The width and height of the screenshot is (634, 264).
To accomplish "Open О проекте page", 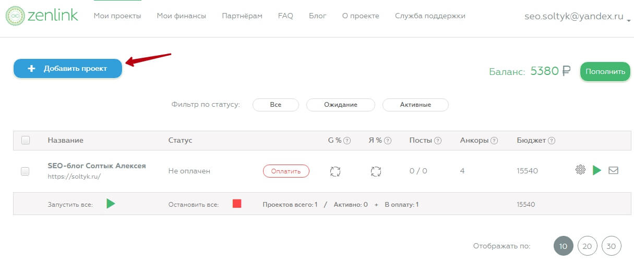I will 361,16.
